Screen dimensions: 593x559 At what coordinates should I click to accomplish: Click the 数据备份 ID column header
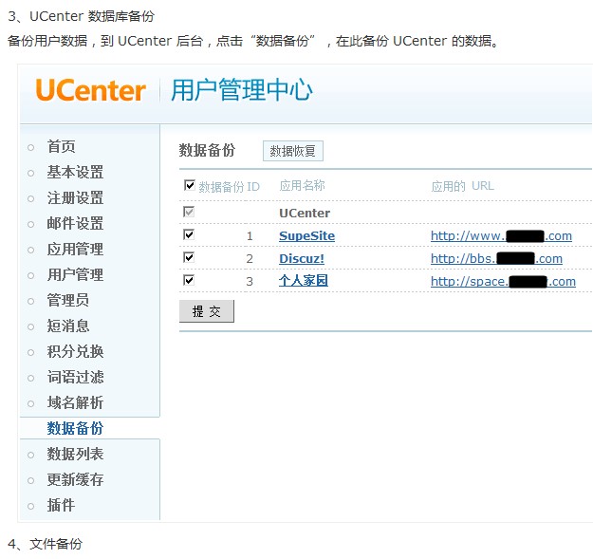[230, 186]
